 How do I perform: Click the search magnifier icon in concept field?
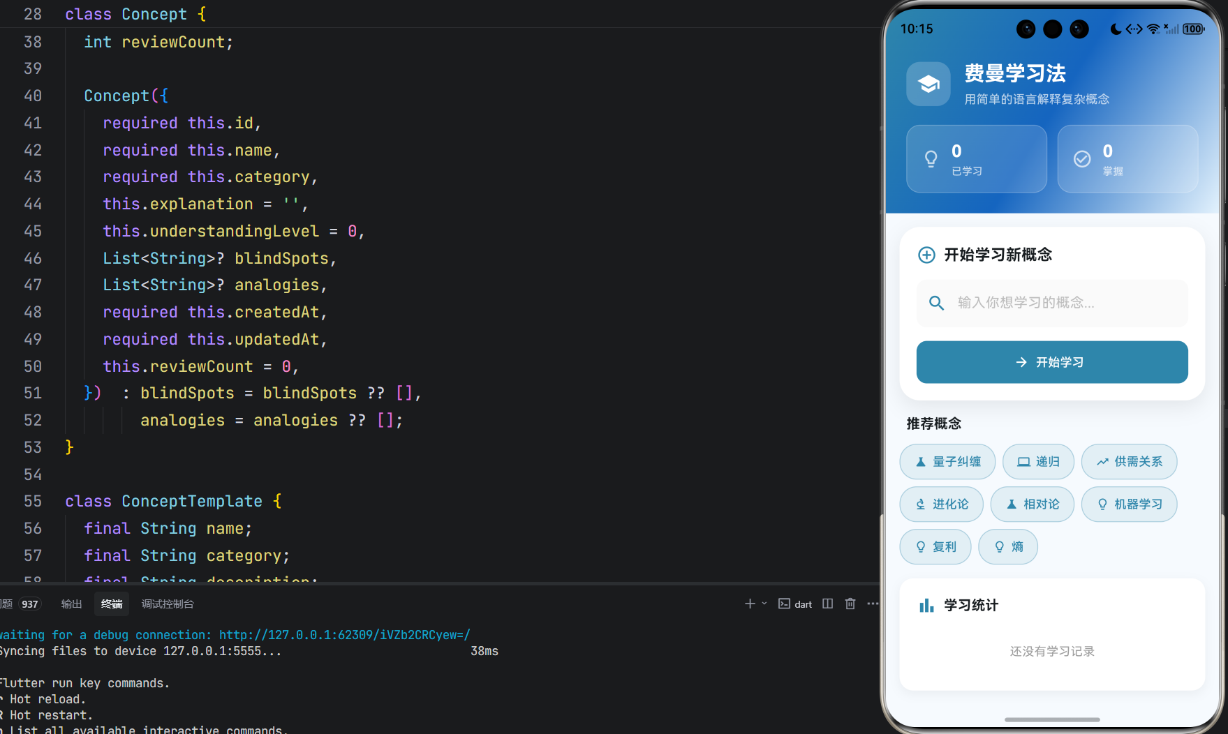[x=936, y=303]
